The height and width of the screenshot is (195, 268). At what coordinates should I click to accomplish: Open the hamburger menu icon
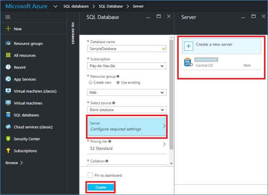(8, 17)
